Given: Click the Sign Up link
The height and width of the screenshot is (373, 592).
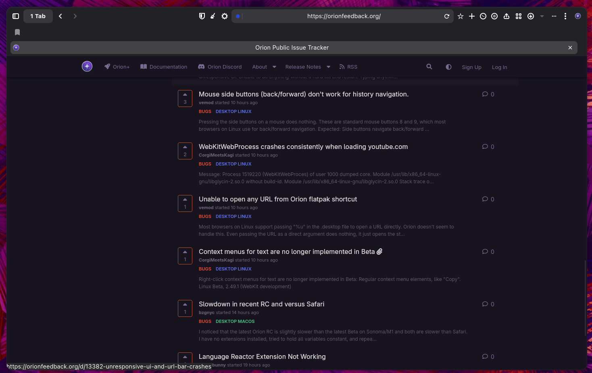Looking at the screenshot, I should [471, 67].
